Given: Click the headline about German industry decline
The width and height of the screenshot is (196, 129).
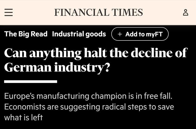Looking at the screenshot, I should click(x=95, y=60).
